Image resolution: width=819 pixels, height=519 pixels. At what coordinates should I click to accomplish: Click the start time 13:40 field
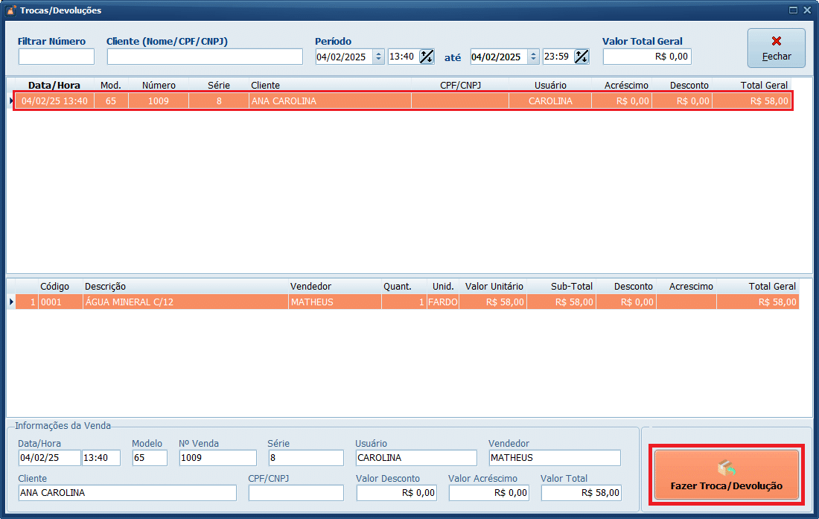(402, 57)
